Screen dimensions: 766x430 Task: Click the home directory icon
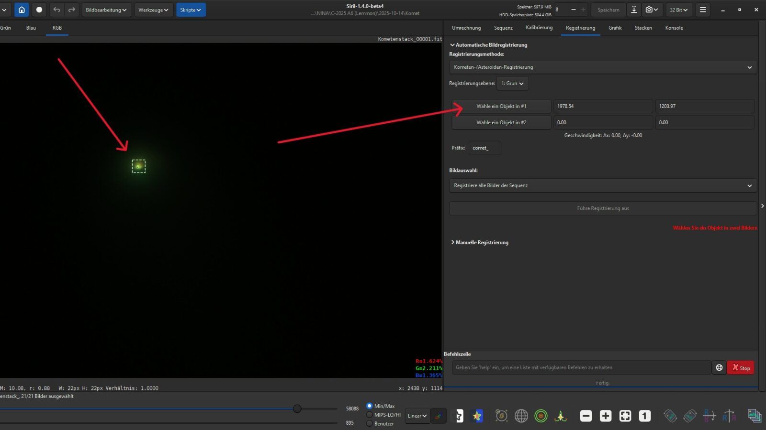tap(22, 10)
